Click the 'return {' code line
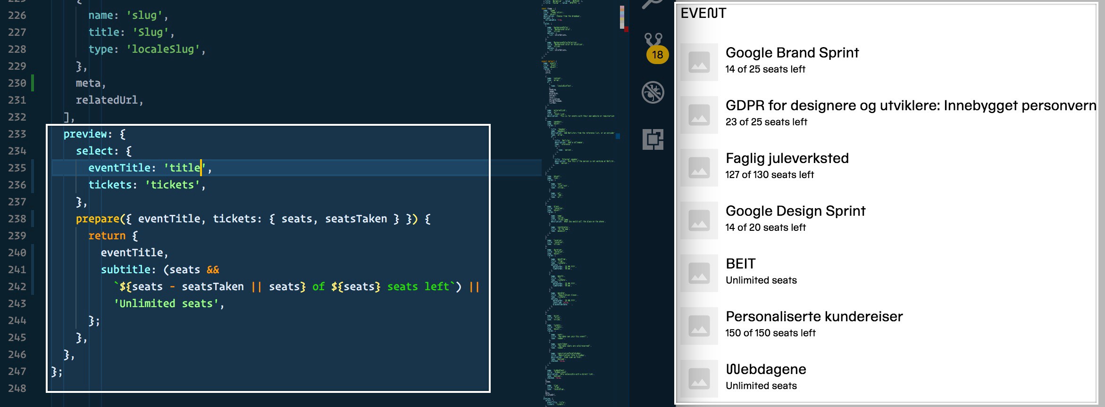This screenshot has height=407, width=1105. tap(113, 236)
